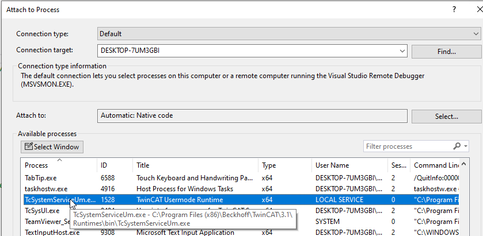The height and width of the screenshot is (236, 483).
Task: Open the filter search options dropdown arrow
Action: tap(466, 146)
